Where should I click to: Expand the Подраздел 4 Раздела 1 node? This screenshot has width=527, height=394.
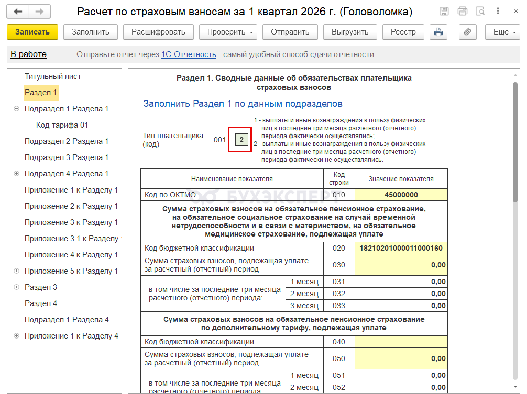16,174
